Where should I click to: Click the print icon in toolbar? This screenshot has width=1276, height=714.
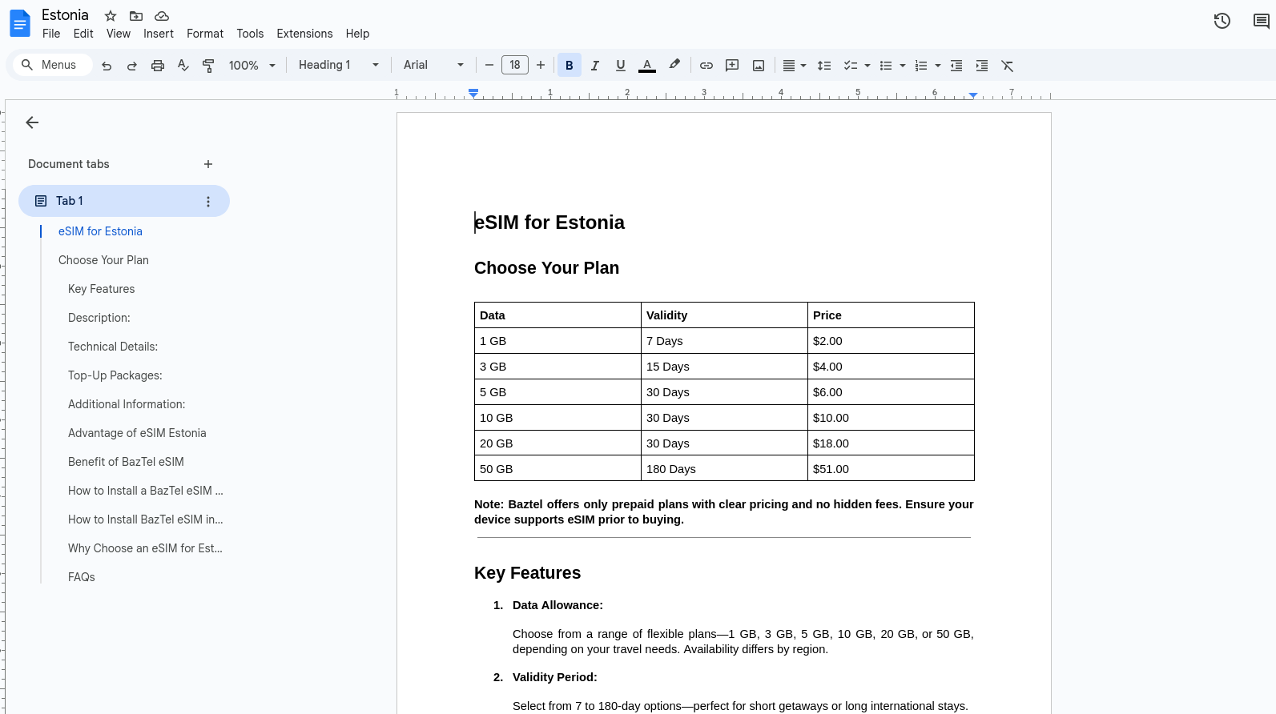coord(158,66)
